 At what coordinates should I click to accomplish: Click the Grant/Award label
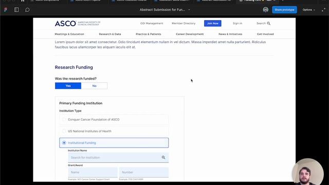(76, 165)
